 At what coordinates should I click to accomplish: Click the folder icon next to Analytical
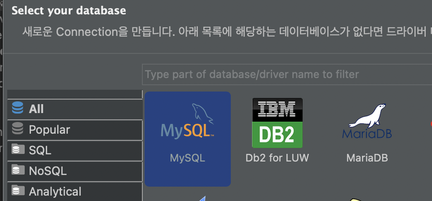click(x=18, y=190)
